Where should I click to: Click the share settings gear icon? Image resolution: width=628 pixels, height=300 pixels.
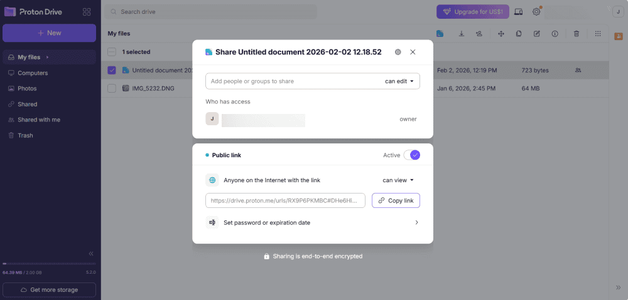tap(398, 52)
